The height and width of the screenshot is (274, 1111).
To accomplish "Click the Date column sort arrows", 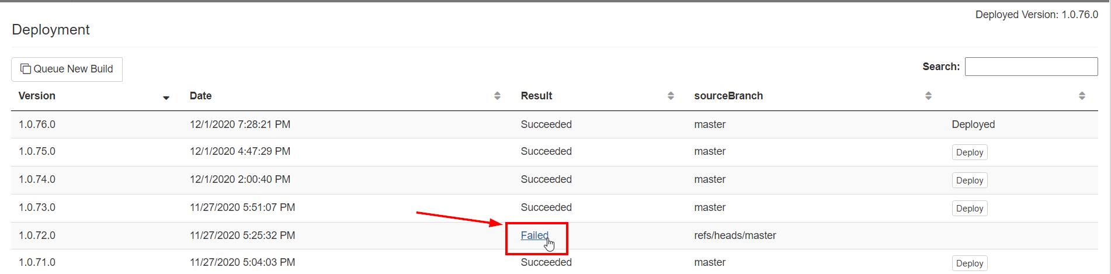I will [497, 96].
